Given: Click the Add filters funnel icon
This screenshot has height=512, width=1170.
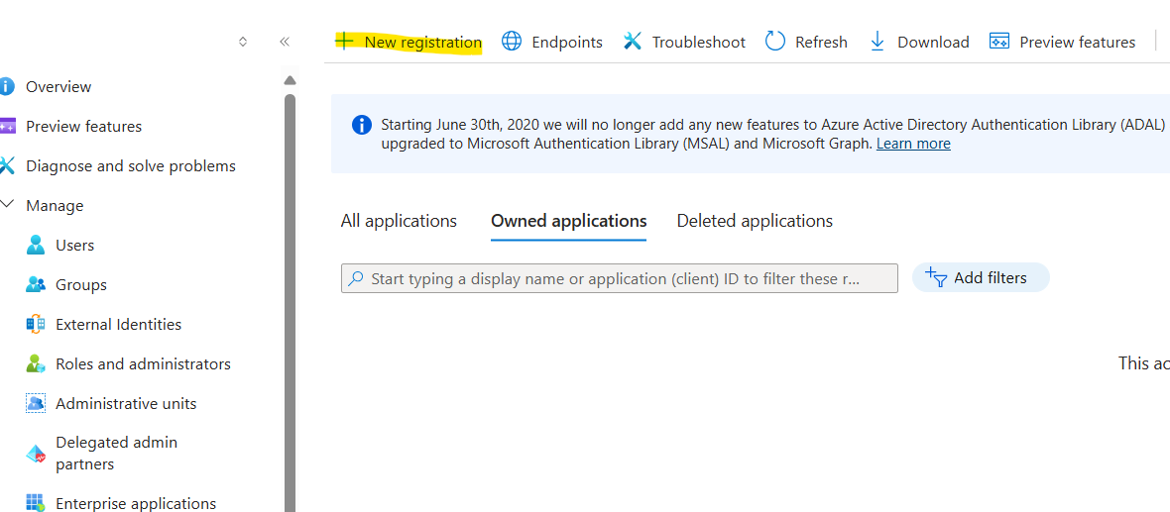Looking at the screenshot, I should pos(936,278).
